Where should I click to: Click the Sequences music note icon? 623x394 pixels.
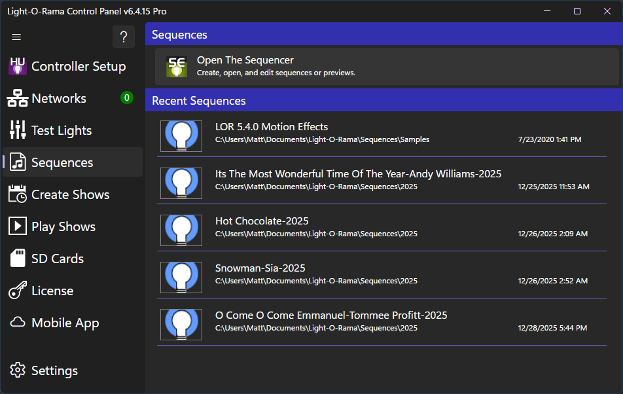pos(18,162)
